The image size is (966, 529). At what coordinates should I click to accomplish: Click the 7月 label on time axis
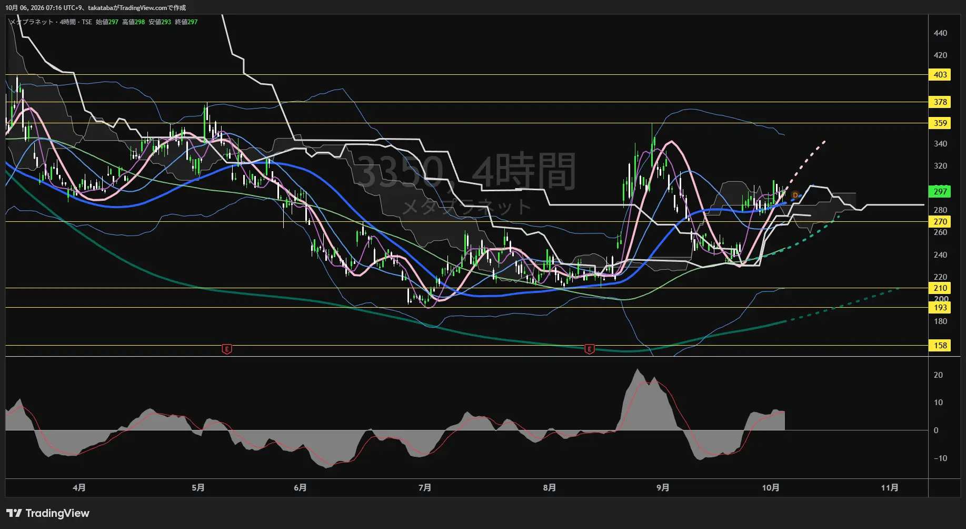[425, 488]
